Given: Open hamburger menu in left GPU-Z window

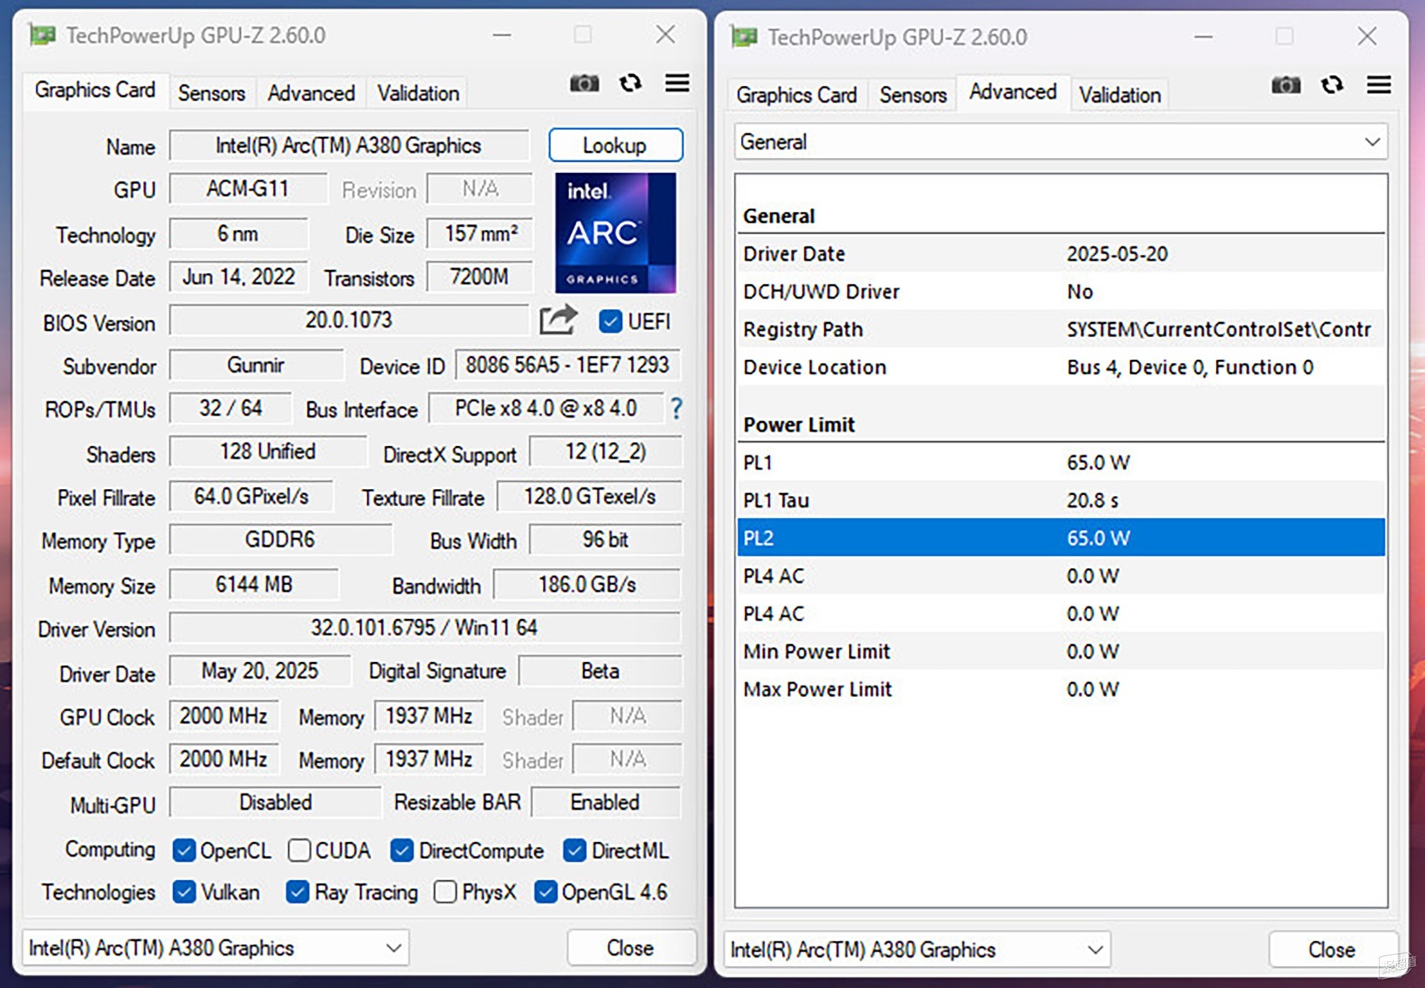Looking at the screenshot, I should (677, 83).
